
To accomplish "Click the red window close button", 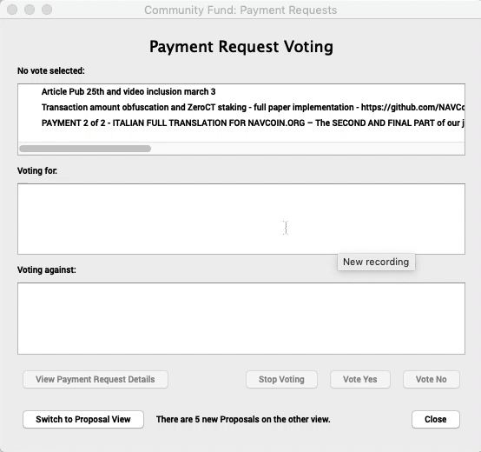I will tap(12, 10).
